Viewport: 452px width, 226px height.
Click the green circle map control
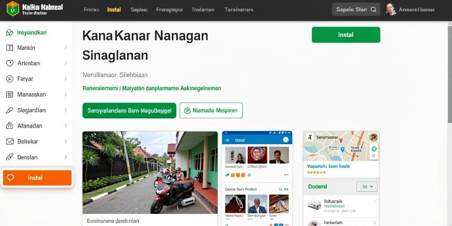click(x=374, y=149)
